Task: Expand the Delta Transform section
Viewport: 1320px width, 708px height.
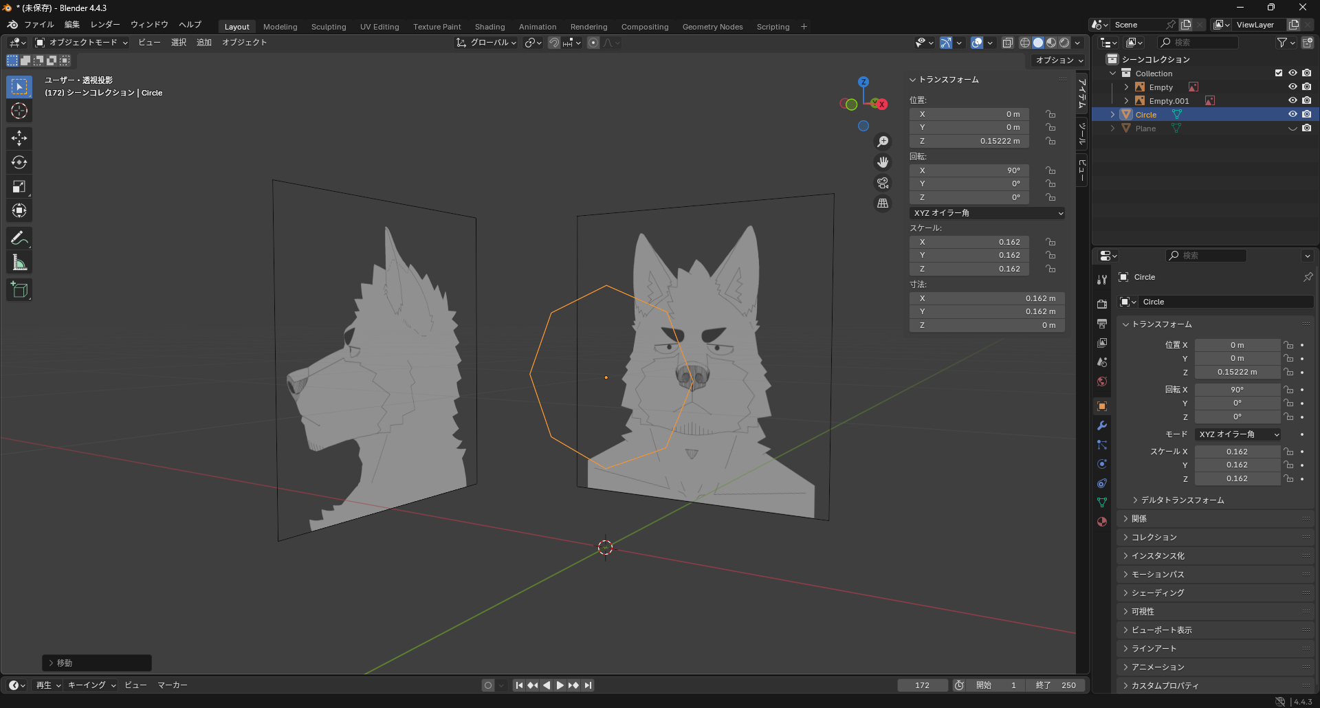Action: [x=1182, y=500]
